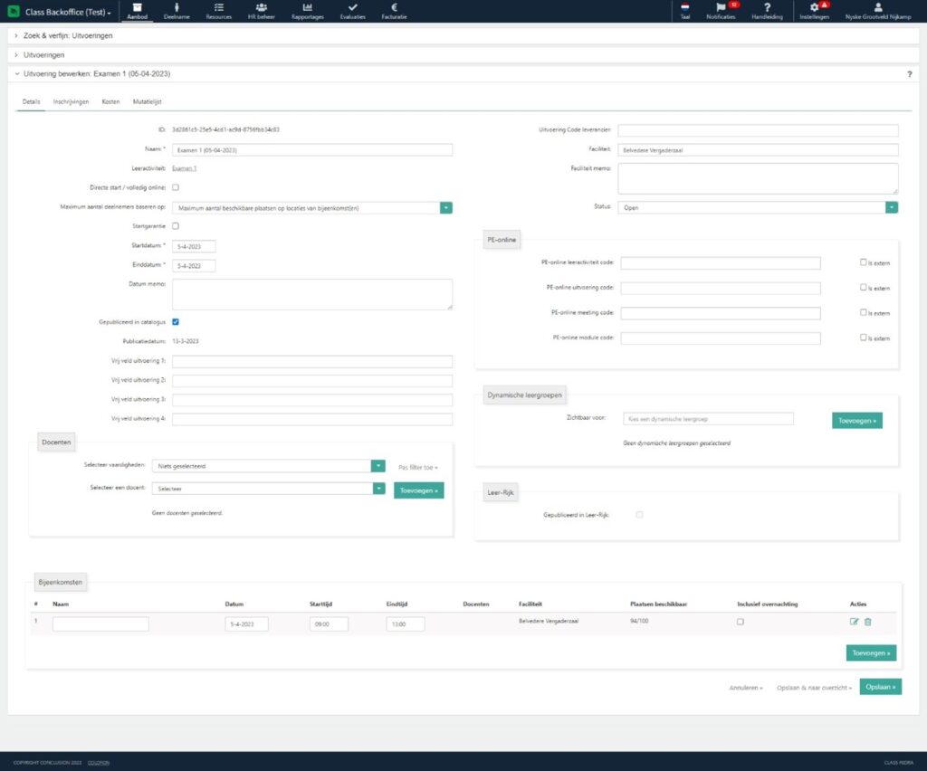Switch to the Inschrijvingen tab

pyautogui.click(x=71, y=102)
